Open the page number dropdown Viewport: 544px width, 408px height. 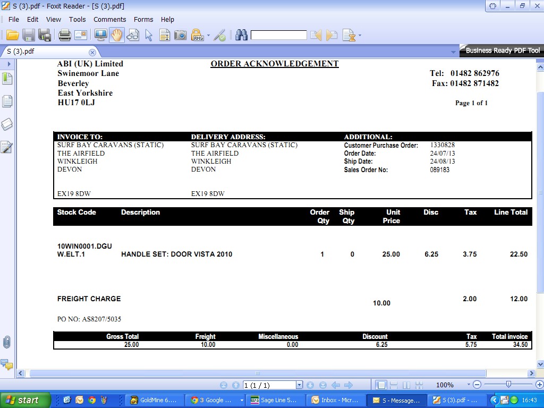[x=299, y=385]
